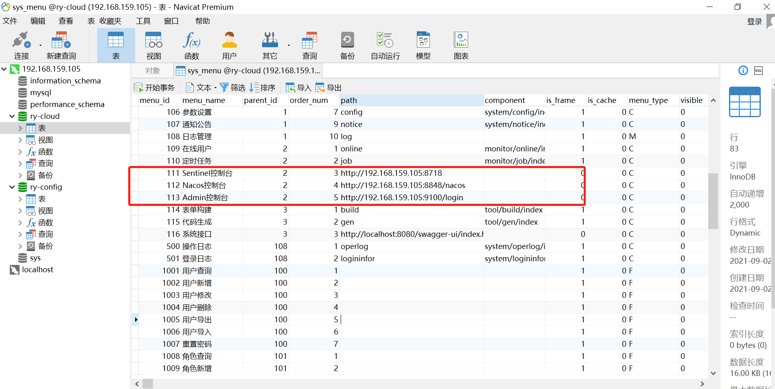The image size is (775, 389).
Task: Open the Edit menu
Action: pyautogui.click(x=38, y=21)
